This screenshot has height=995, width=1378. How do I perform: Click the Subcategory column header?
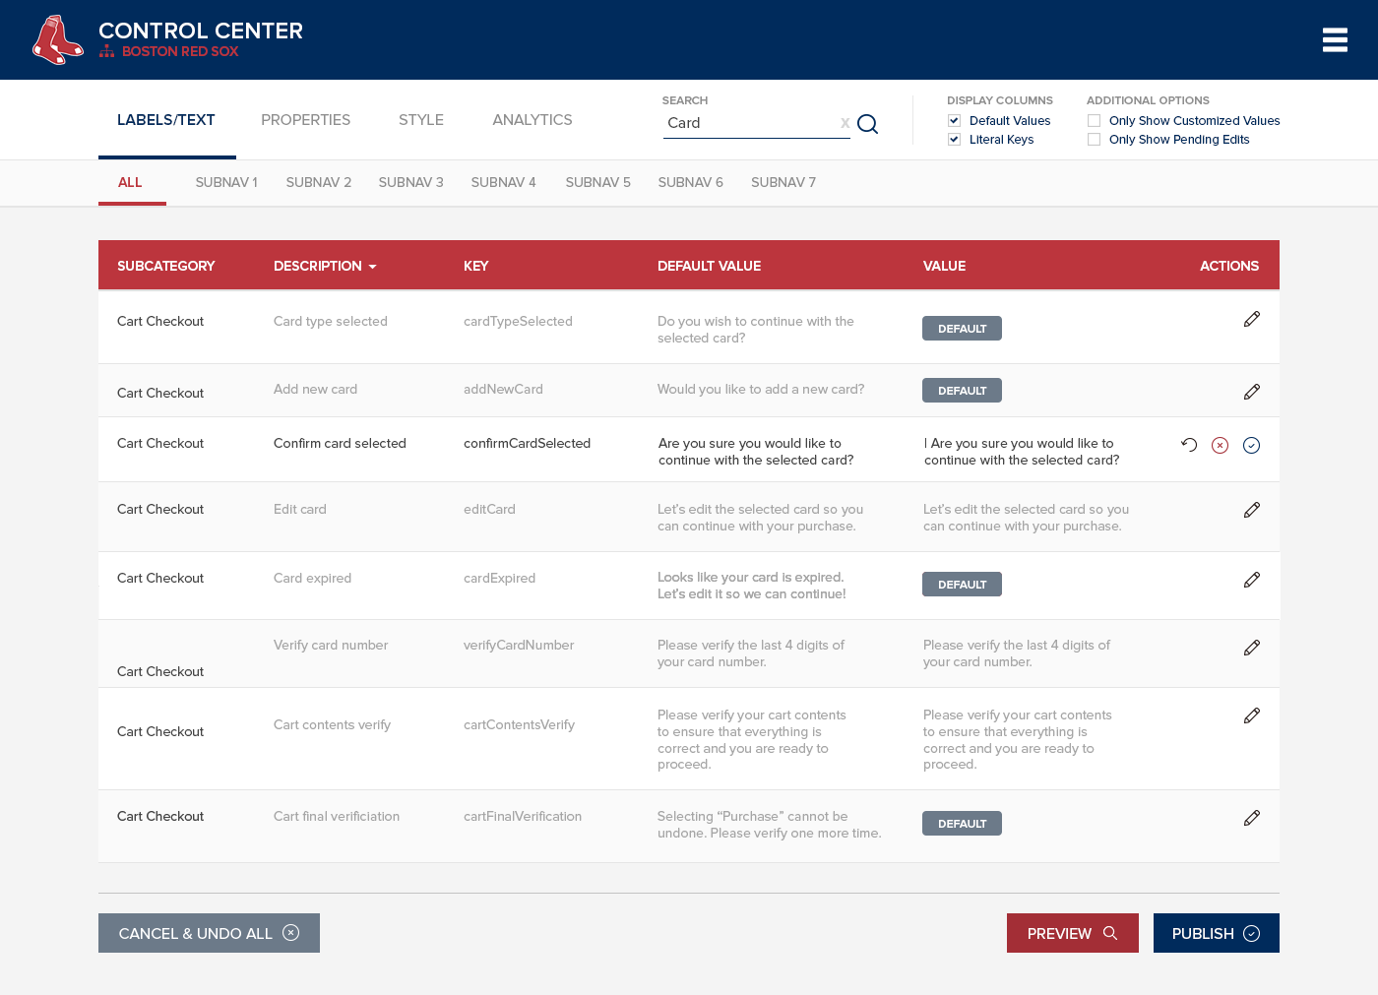tap(166, 266)
